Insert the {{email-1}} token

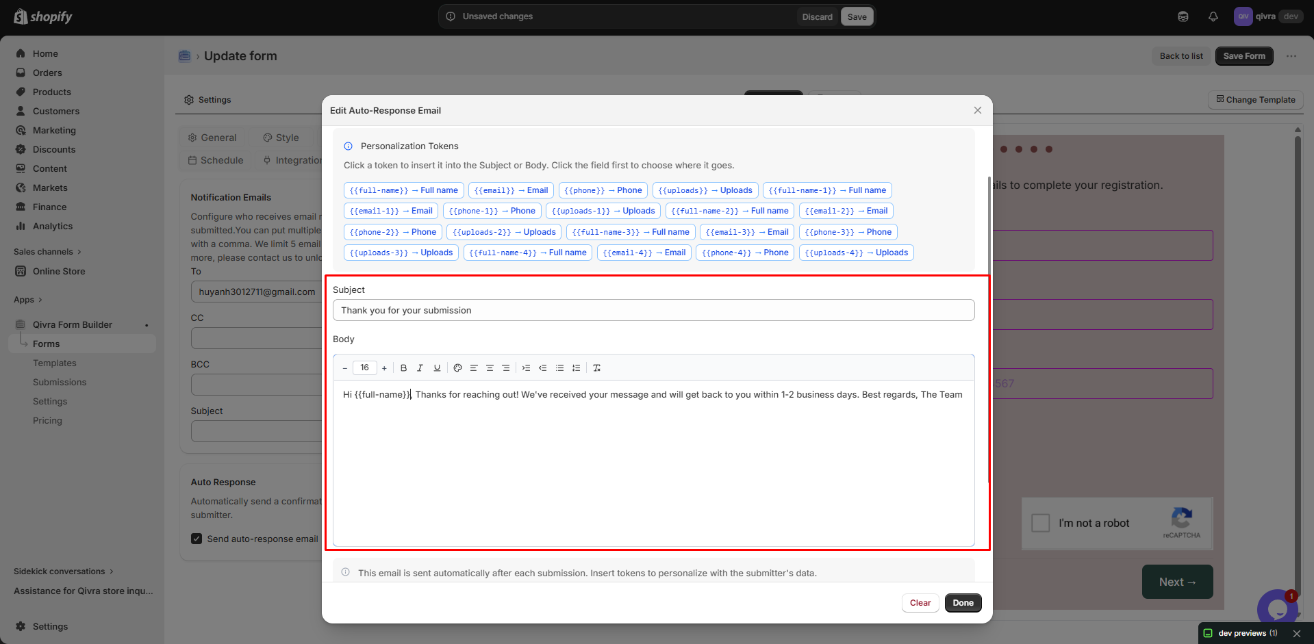tap(391, 211)
